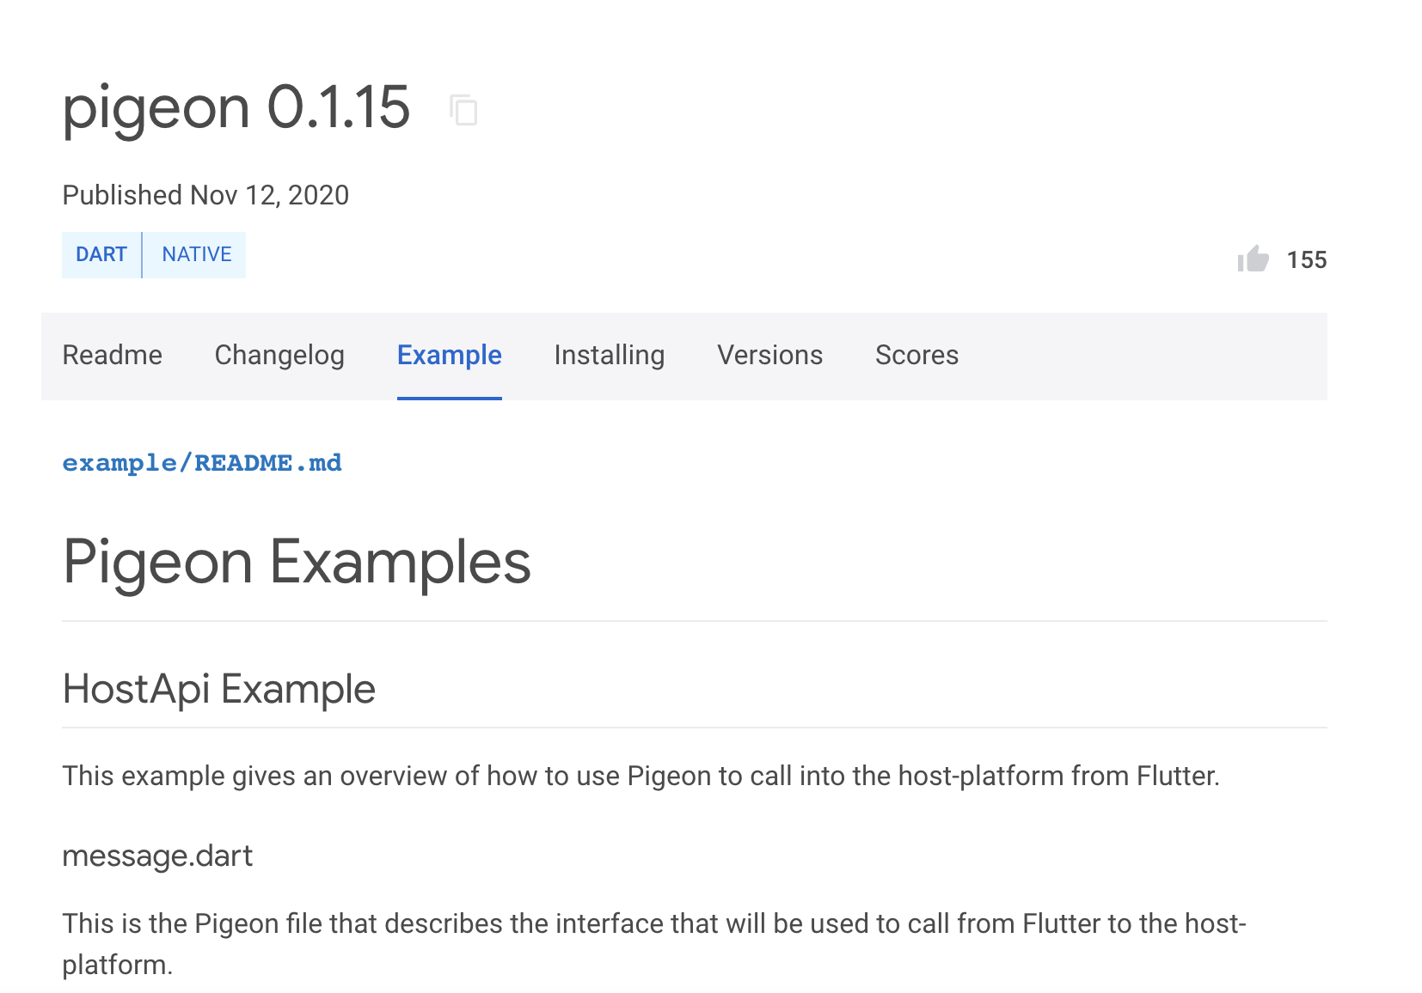This screenshot has width=1422, height=993.
Task: Open the Installing tab
Action: pyautogui.click(x=610, y=356)
